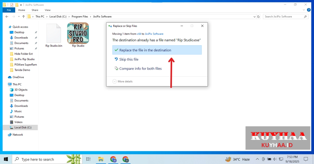Click This PC in the address path
Viewport: 314px width, 164px height.
[40, 16]
